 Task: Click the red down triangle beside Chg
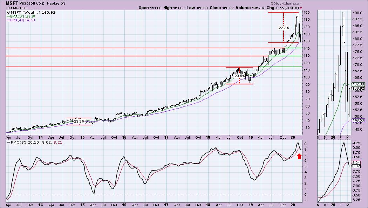point(301,8)
